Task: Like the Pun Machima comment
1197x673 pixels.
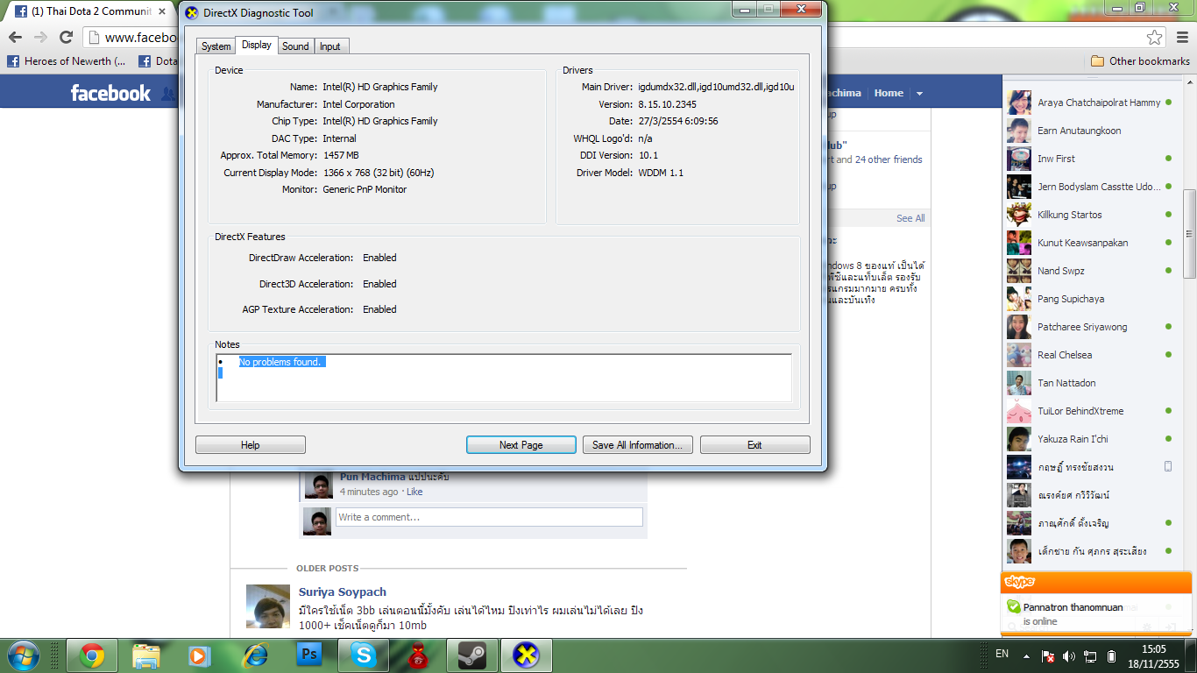Action: click(415, 492)
